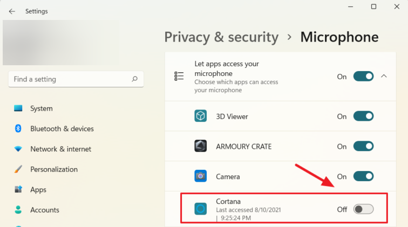Open System in the sidebar
The height and width of the screenshot is (227, 408).
click(x=42, y=108)
